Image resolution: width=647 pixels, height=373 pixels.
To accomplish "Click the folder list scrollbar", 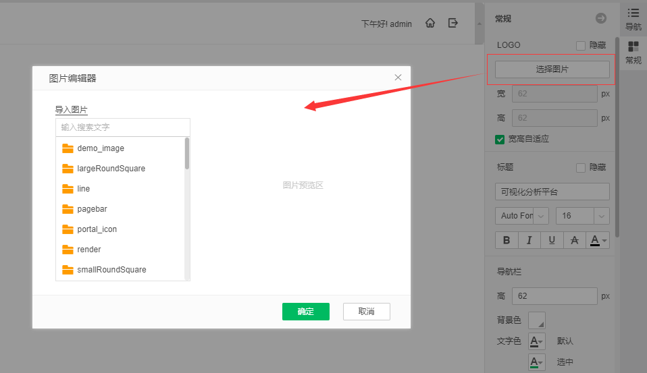I will (x=187, y=154).
